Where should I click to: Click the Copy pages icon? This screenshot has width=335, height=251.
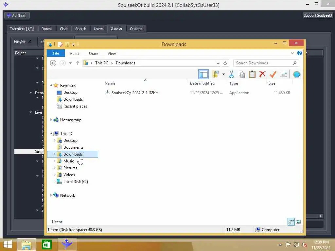tap(242, 74)
